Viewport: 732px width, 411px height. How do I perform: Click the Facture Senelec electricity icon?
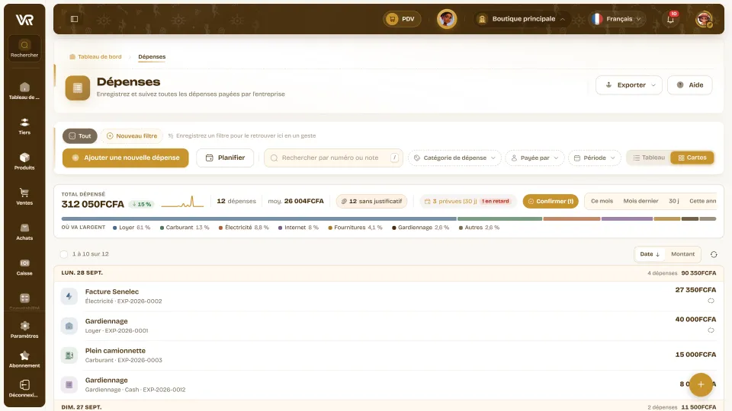69,296
